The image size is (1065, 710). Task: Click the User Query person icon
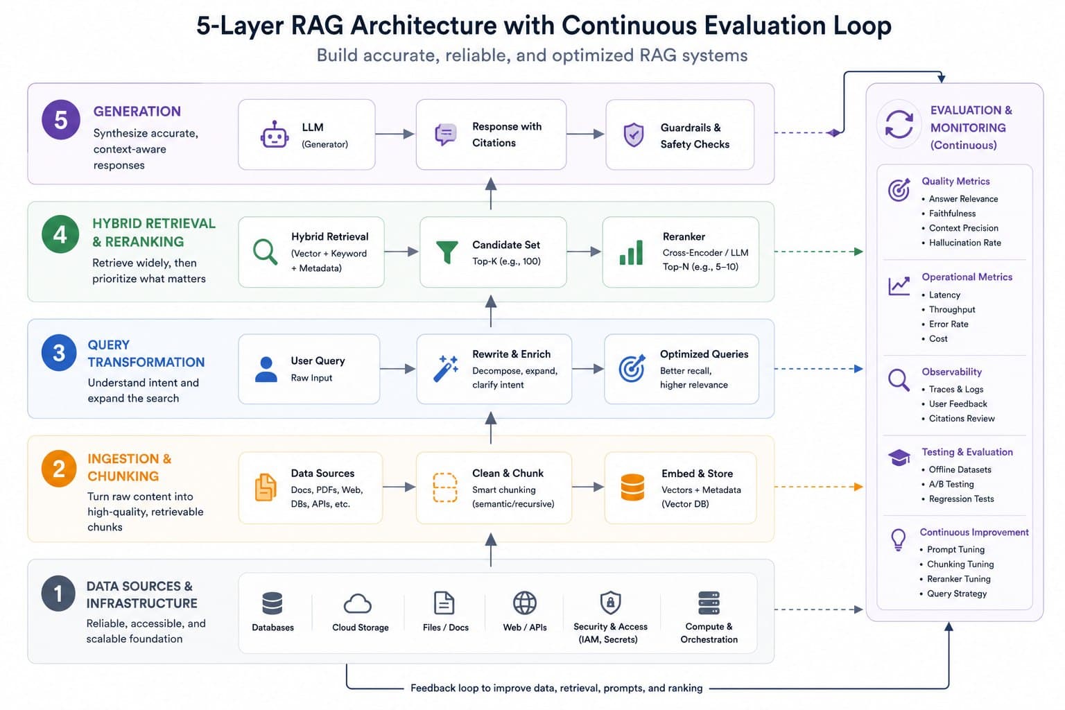tap(266, 370)
